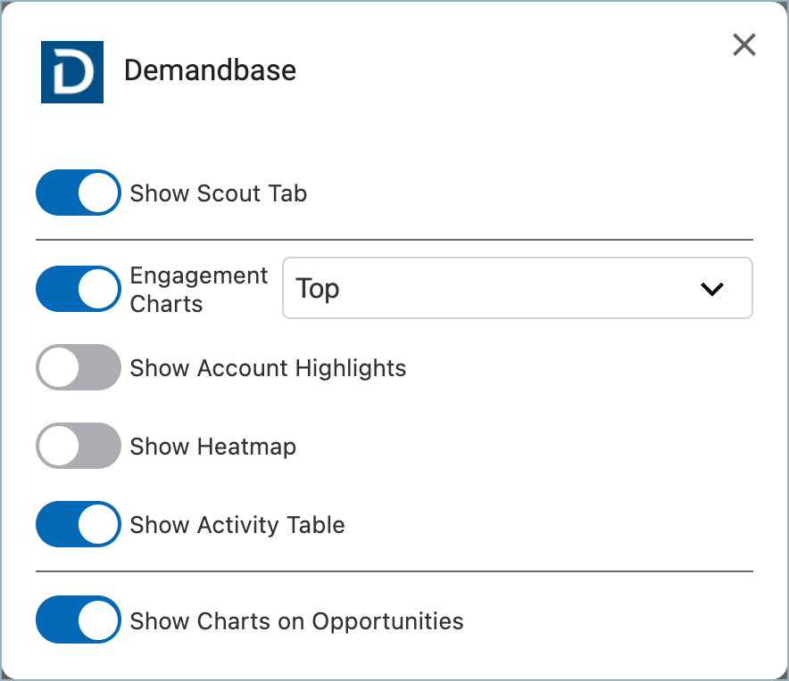
Task: Click the Show Heatmap label
Action: point(213,447)
